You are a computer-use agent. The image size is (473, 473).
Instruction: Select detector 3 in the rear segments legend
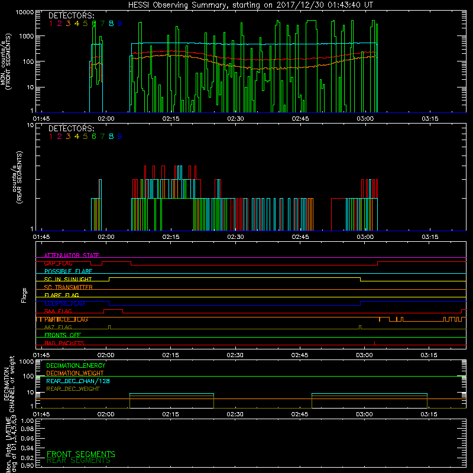pyautogui.click(x=68, y=137)
